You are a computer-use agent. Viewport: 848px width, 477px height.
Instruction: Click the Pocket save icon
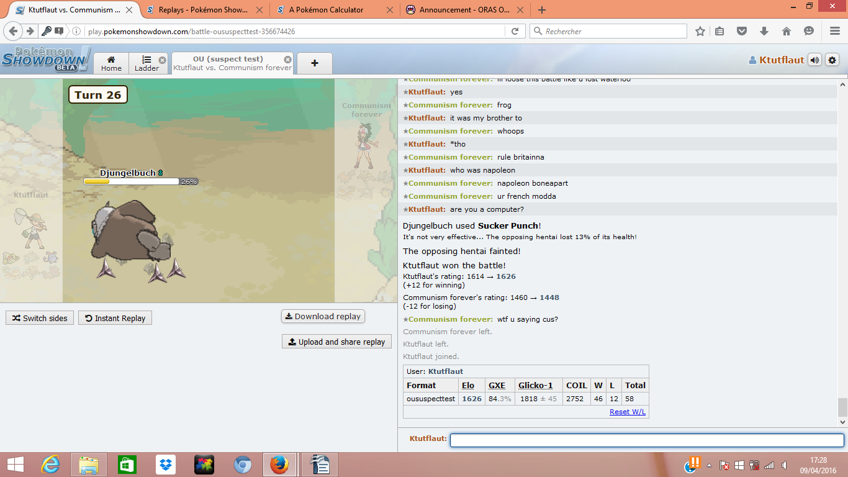point(742,31)
